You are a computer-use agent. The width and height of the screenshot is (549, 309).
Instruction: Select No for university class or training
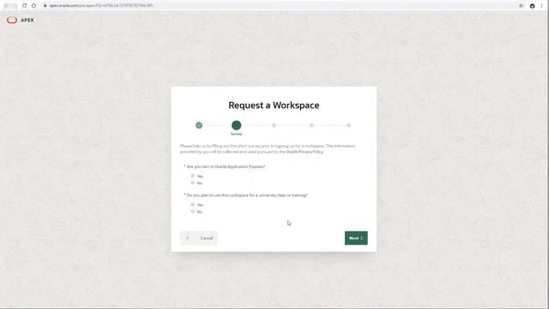[192, 211]
